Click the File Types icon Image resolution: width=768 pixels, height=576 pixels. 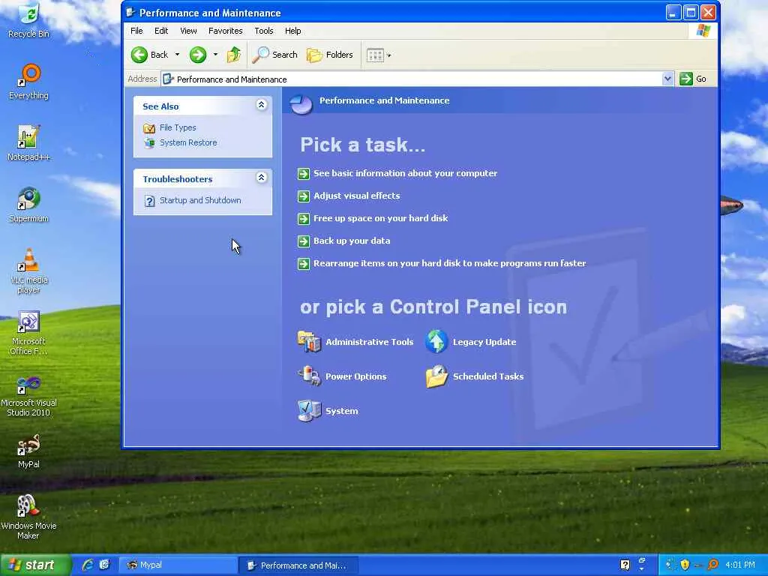pyautogui.click(x=149, y=128)
